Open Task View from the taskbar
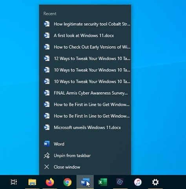The width and height of the screenshot is (186, 189). pyautogui.click(x=14, y=182)
